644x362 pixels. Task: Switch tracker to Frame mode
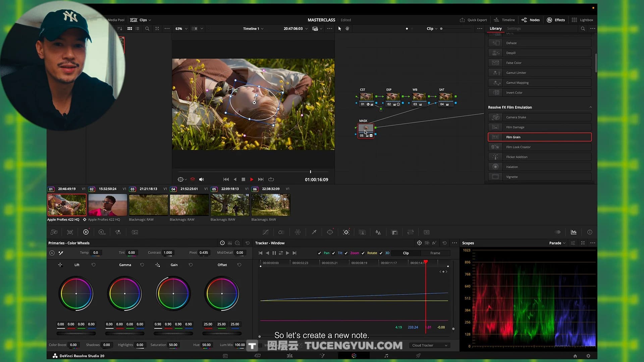[435, 253]
